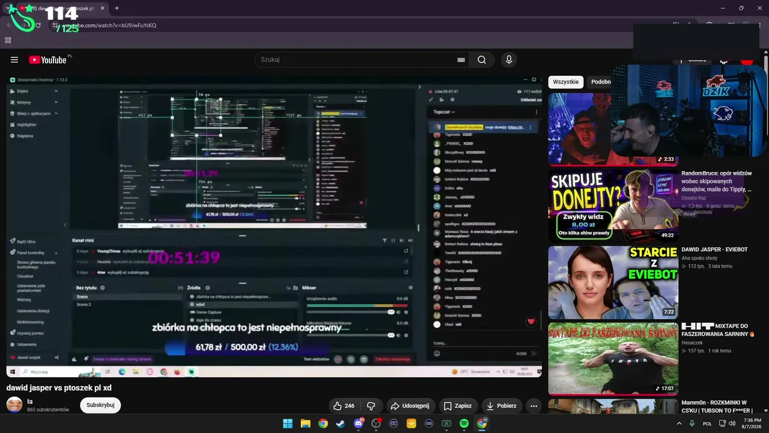Image resolution: width=769 pixels, height=433 pixels.
Task: Open the SKIPUJE DONEJTY video thumbnail
Action: (x=613, y=206)
